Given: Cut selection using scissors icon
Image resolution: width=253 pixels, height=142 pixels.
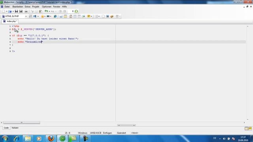Looking at the screenshot, I should pyautogui.click(x=32, y=11).
